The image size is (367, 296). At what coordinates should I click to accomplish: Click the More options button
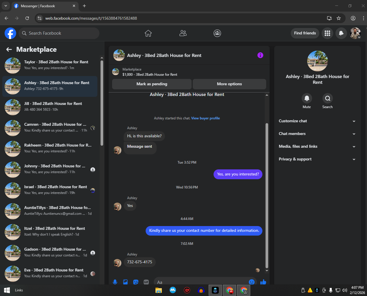click(229, 84)
